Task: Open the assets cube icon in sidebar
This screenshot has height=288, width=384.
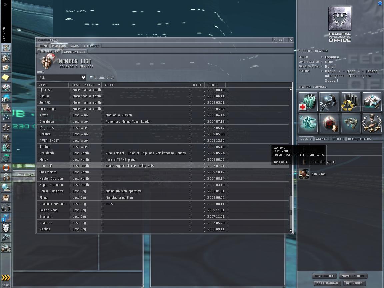Action: point(6,138)
